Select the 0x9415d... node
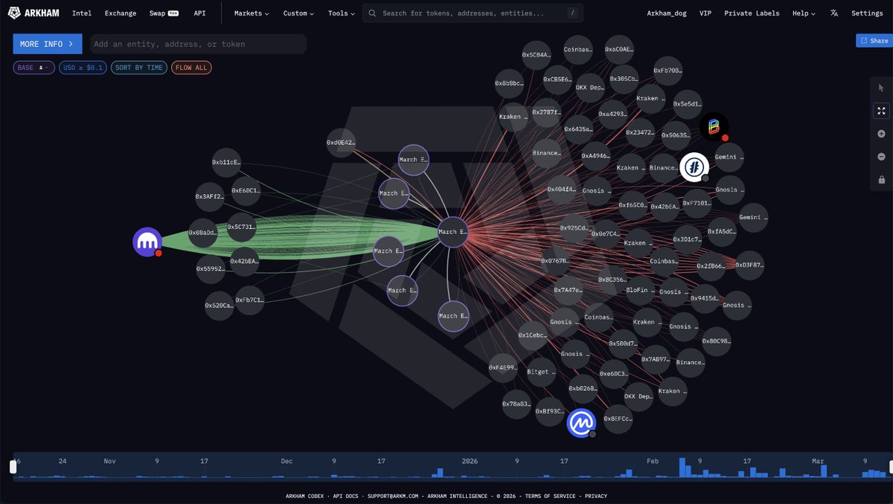893x504 pixels. coord(705,298)
